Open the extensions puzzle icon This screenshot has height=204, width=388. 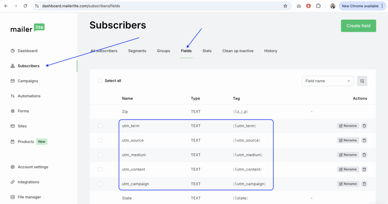coord(318,6)
